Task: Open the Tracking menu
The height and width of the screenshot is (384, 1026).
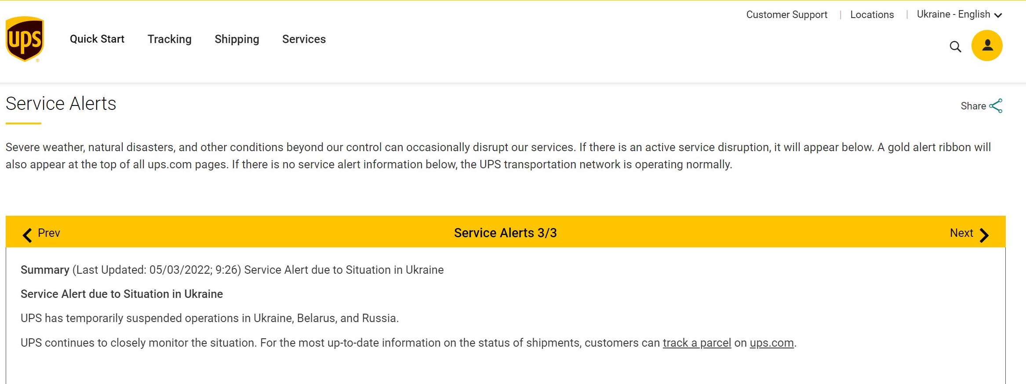Action: [x=169, y=40]
